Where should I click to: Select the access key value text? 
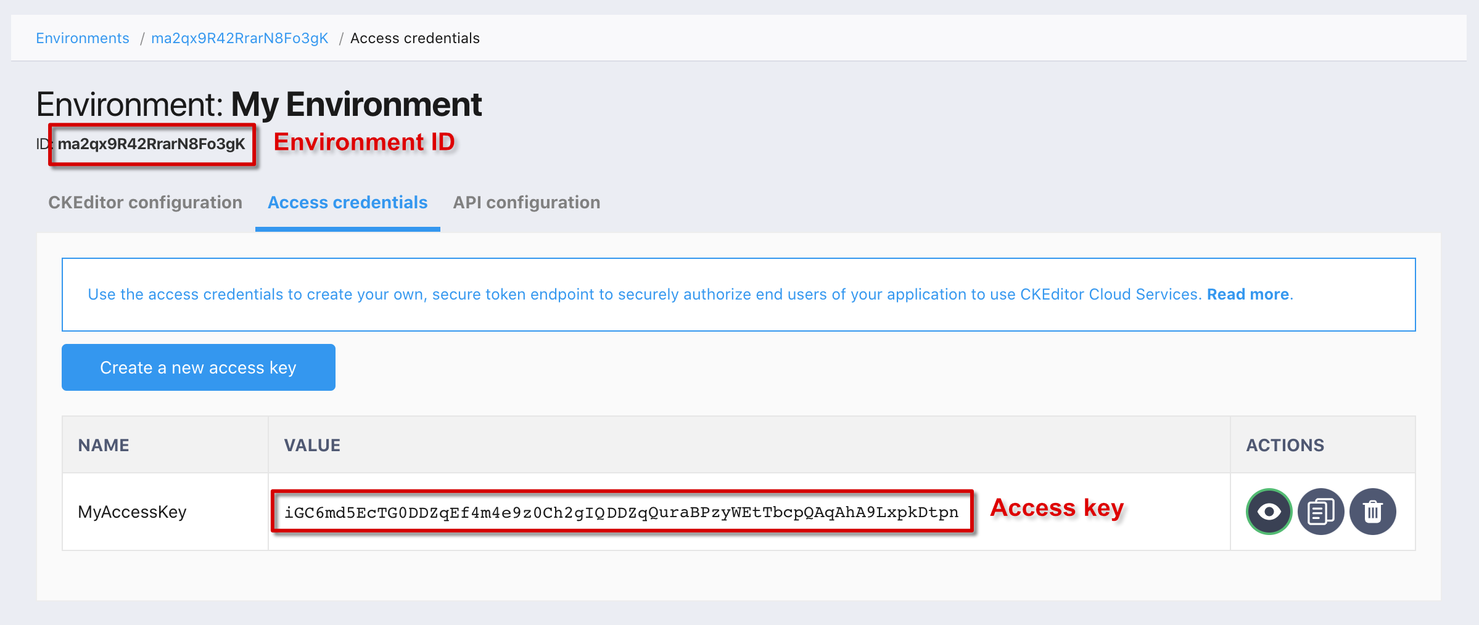pos(621,512)
